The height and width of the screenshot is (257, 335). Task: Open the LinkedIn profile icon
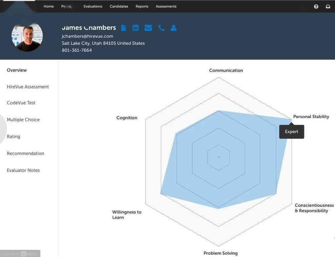135,28
